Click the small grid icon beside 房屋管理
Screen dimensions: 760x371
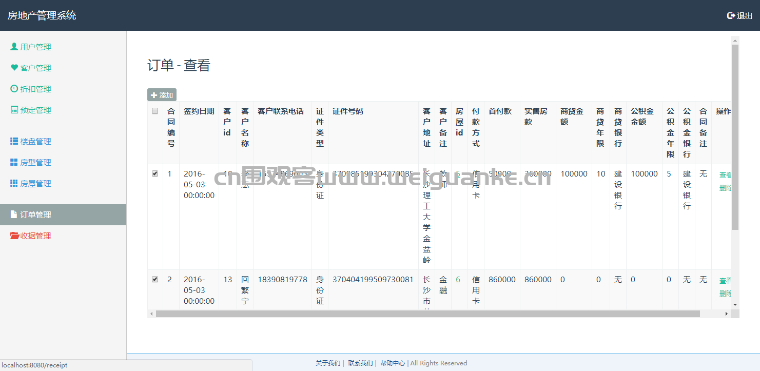[x=14, y=183]
